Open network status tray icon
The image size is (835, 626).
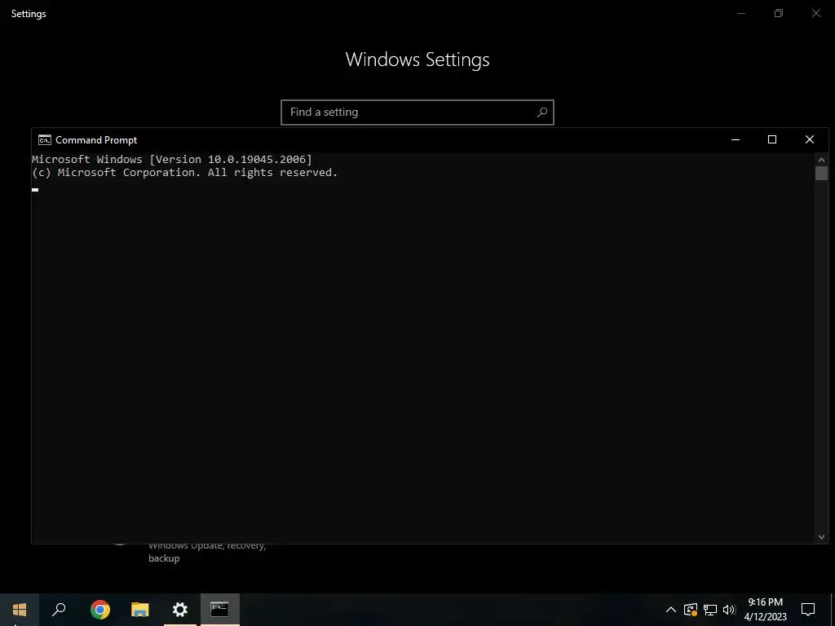(710, 610)
